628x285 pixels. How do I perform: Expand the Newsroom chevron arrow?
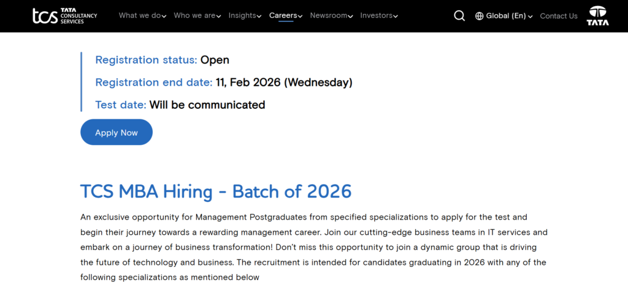[x=351, y=17]
